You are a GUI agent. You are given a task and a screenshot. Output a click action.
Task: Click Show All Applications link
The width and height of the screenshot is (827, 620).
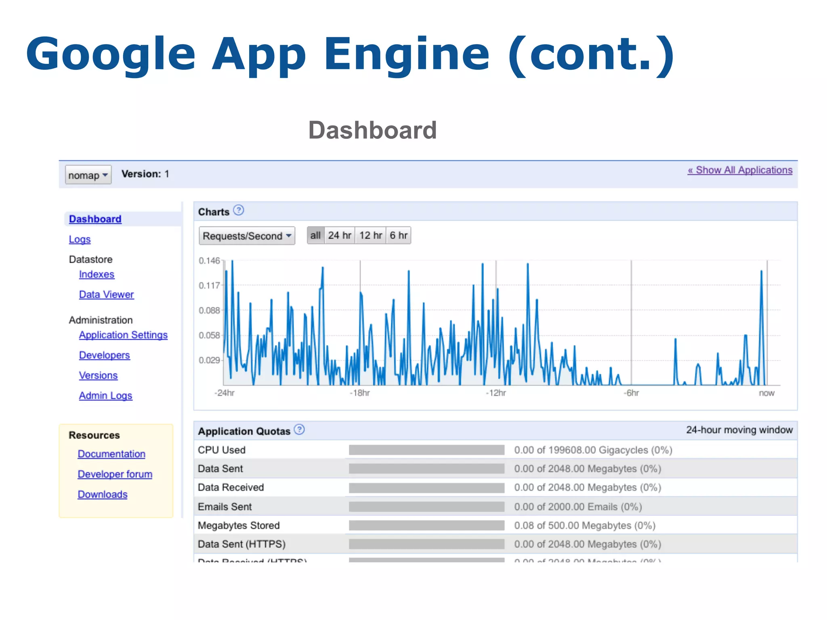click(x=740, y=170)
